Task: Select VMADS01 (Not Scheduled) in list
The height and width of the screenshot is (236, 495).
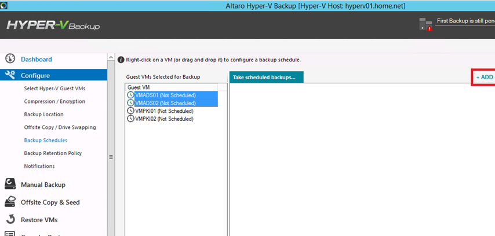Action: (176, 95)
